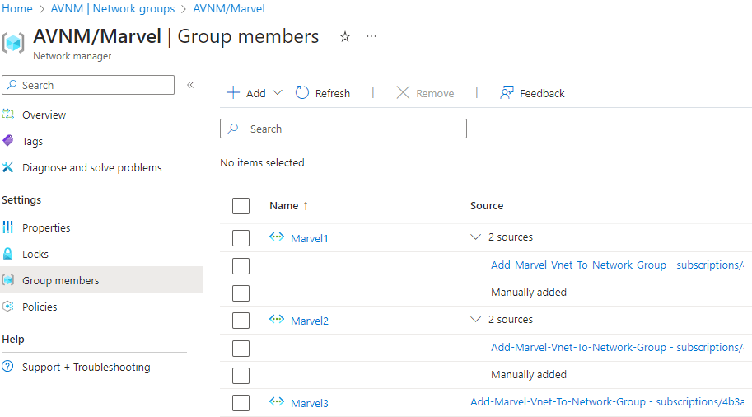This screenshot has width=752, height=417.
Task: Check the Marvel1 row checkbox
Action: (241, 238)
